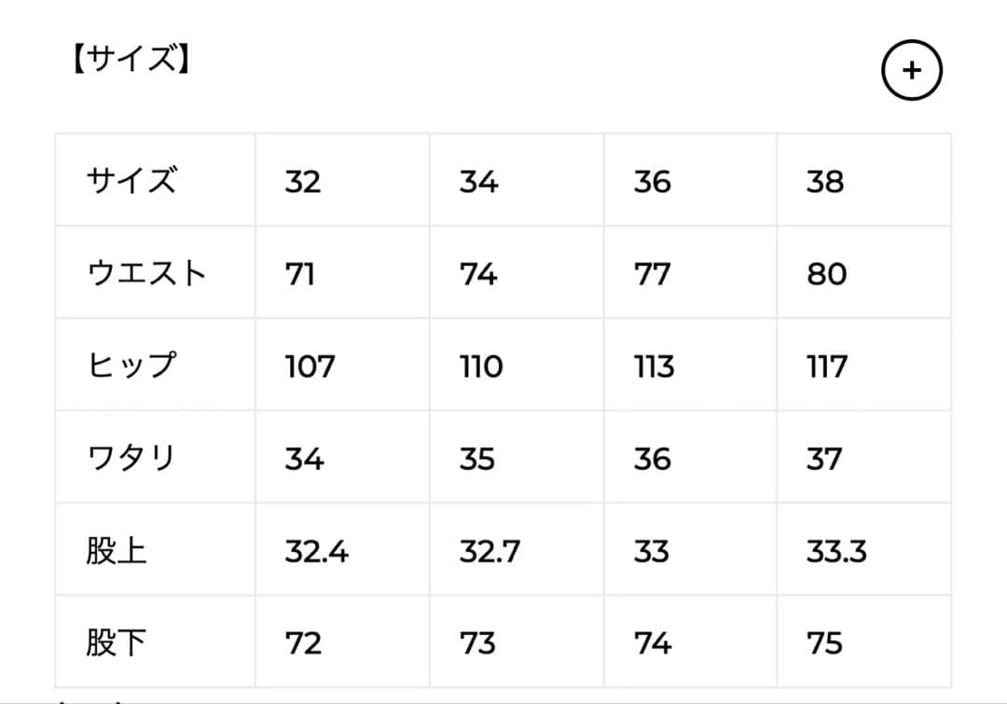The height and width of the screenshot is (704, 1007).
Task: Click rise value 33.3 cell
Action: pos(836,550)
